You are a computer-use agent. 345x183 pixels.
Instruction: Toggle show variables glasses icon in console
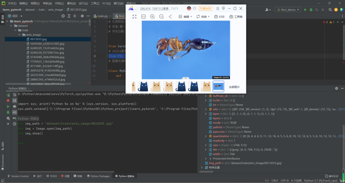click(14, 112)
